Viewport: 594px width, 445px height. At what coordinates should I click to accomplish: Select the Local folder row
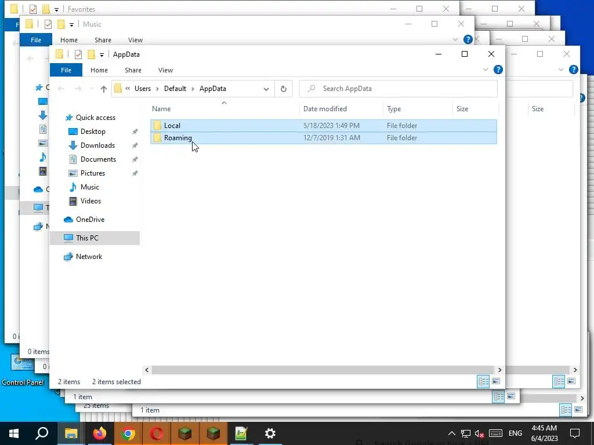click(324, 126)
